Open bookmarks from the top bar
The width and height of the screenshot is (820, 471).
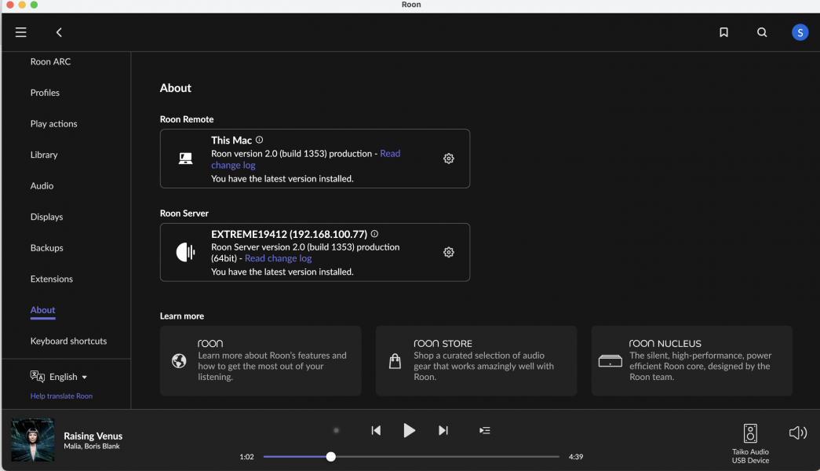tap(723, 32)
